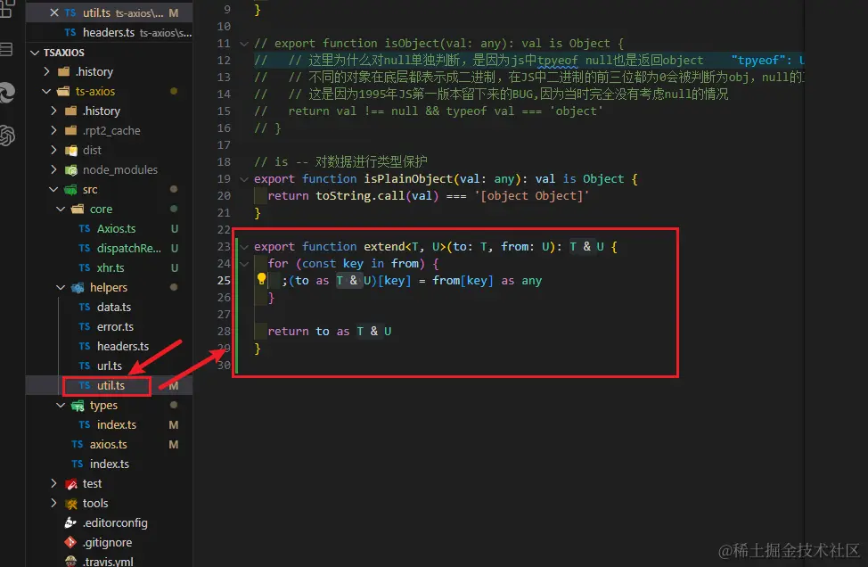This screenshot has height=567, width=868.
Task: Fold the for loop at line 24
Action: click(x=244, y=264)
